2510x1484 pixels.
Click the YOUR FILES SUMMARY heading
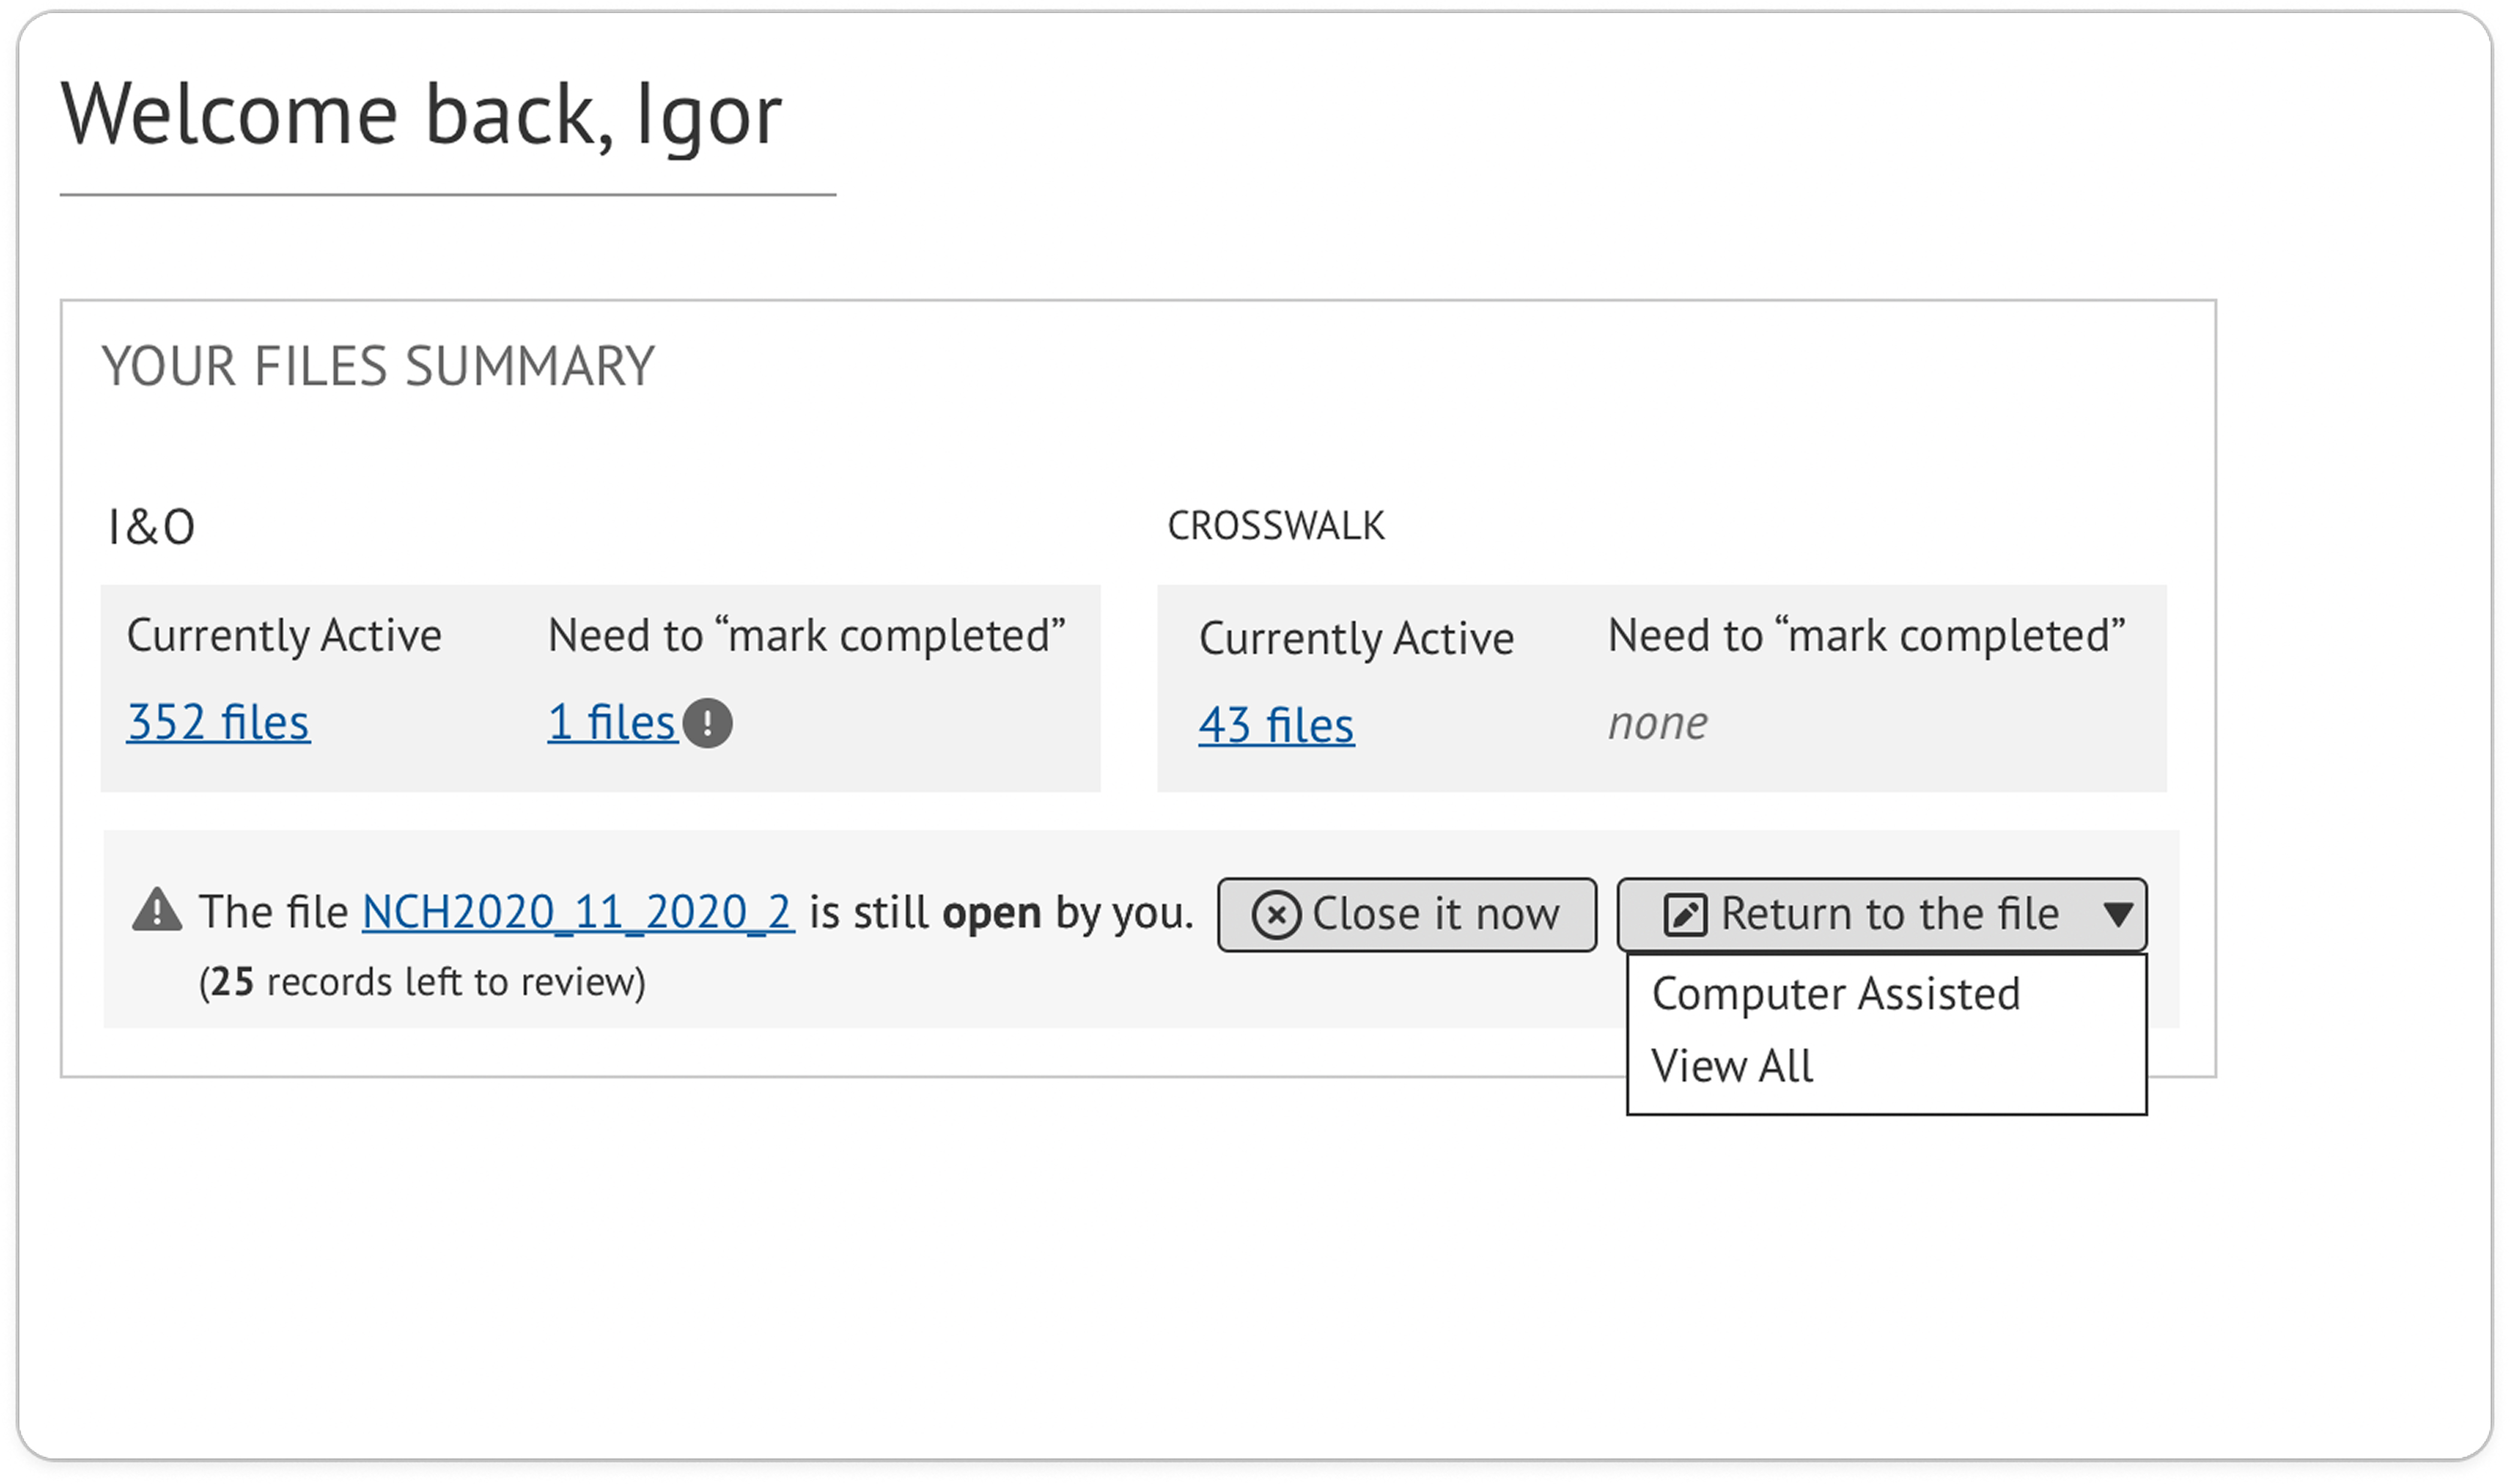[378, 366]
